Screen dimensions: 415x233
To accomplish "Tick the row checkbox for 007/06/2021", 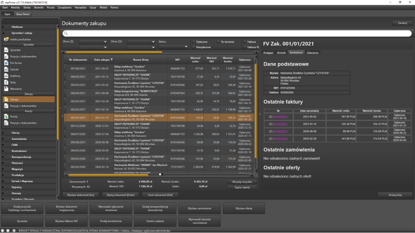I will [65, 68].
